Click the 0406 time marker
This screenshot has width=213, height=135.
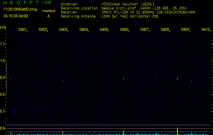(124, 29)
